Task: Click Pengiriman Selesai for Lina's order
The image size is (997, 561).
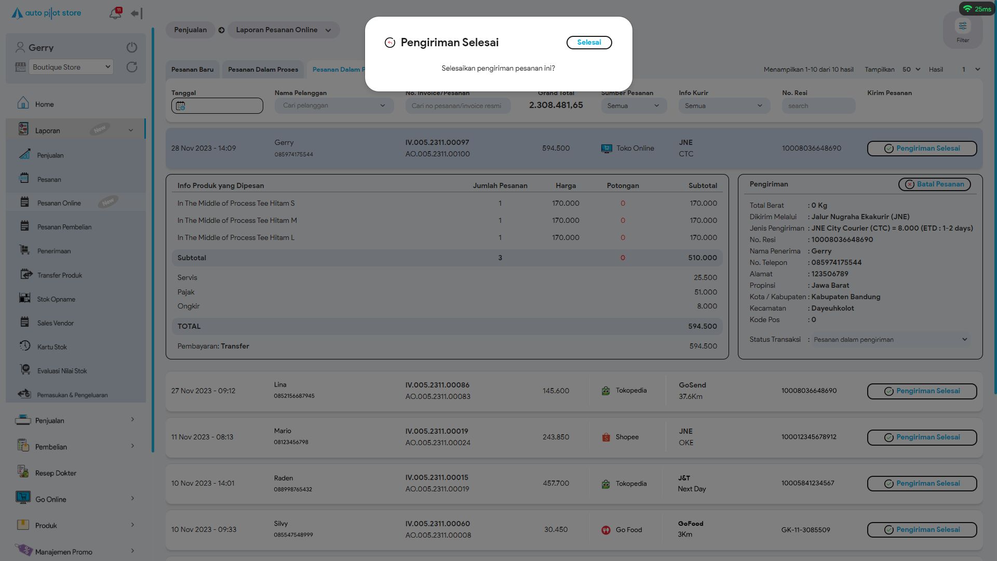Action: click(922, 391)
